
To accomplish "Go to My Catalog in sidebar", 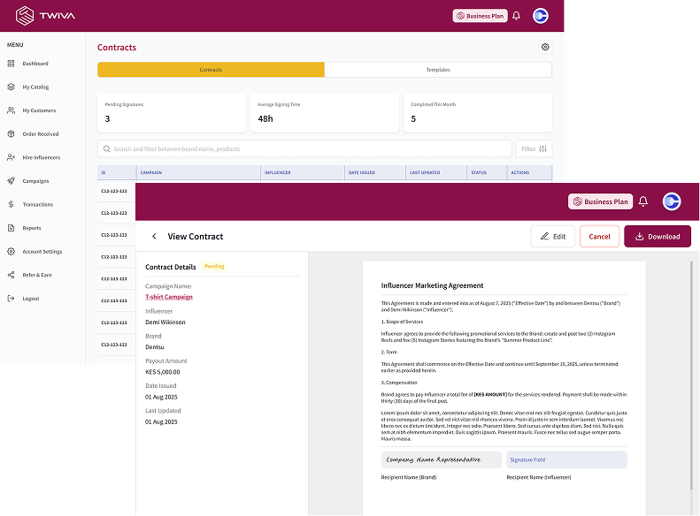I will coord(35,87).
